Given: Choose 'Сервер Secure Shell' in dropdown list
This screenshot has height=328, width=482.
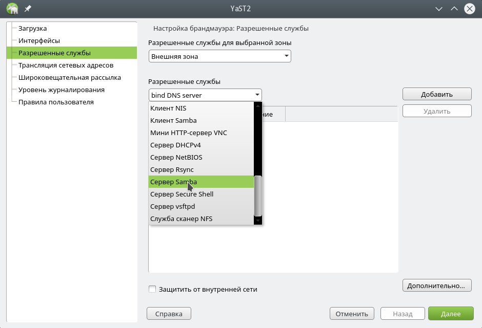Looking at the screenshot, I should [201, 194].
